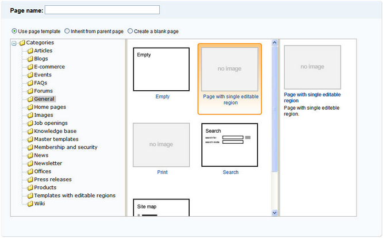This screenshot has width=383, height=238.
Task: Click the Empty template link
Action: 162,97
